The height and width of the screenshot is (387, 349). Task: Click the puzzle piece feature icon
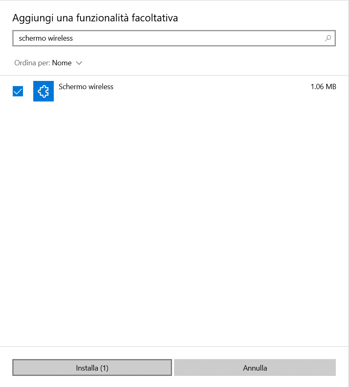pos(44,91)
